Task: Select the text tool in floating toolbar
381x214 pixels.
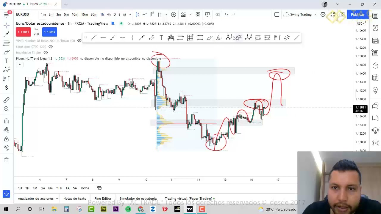Action: tap(161, 37)
